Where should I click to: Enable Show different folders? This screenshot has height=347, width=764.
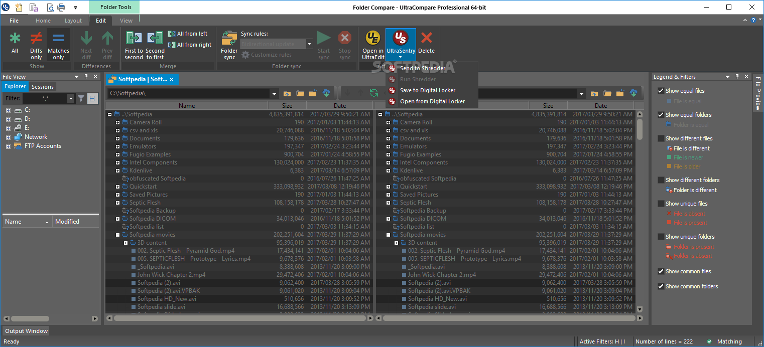661,180
